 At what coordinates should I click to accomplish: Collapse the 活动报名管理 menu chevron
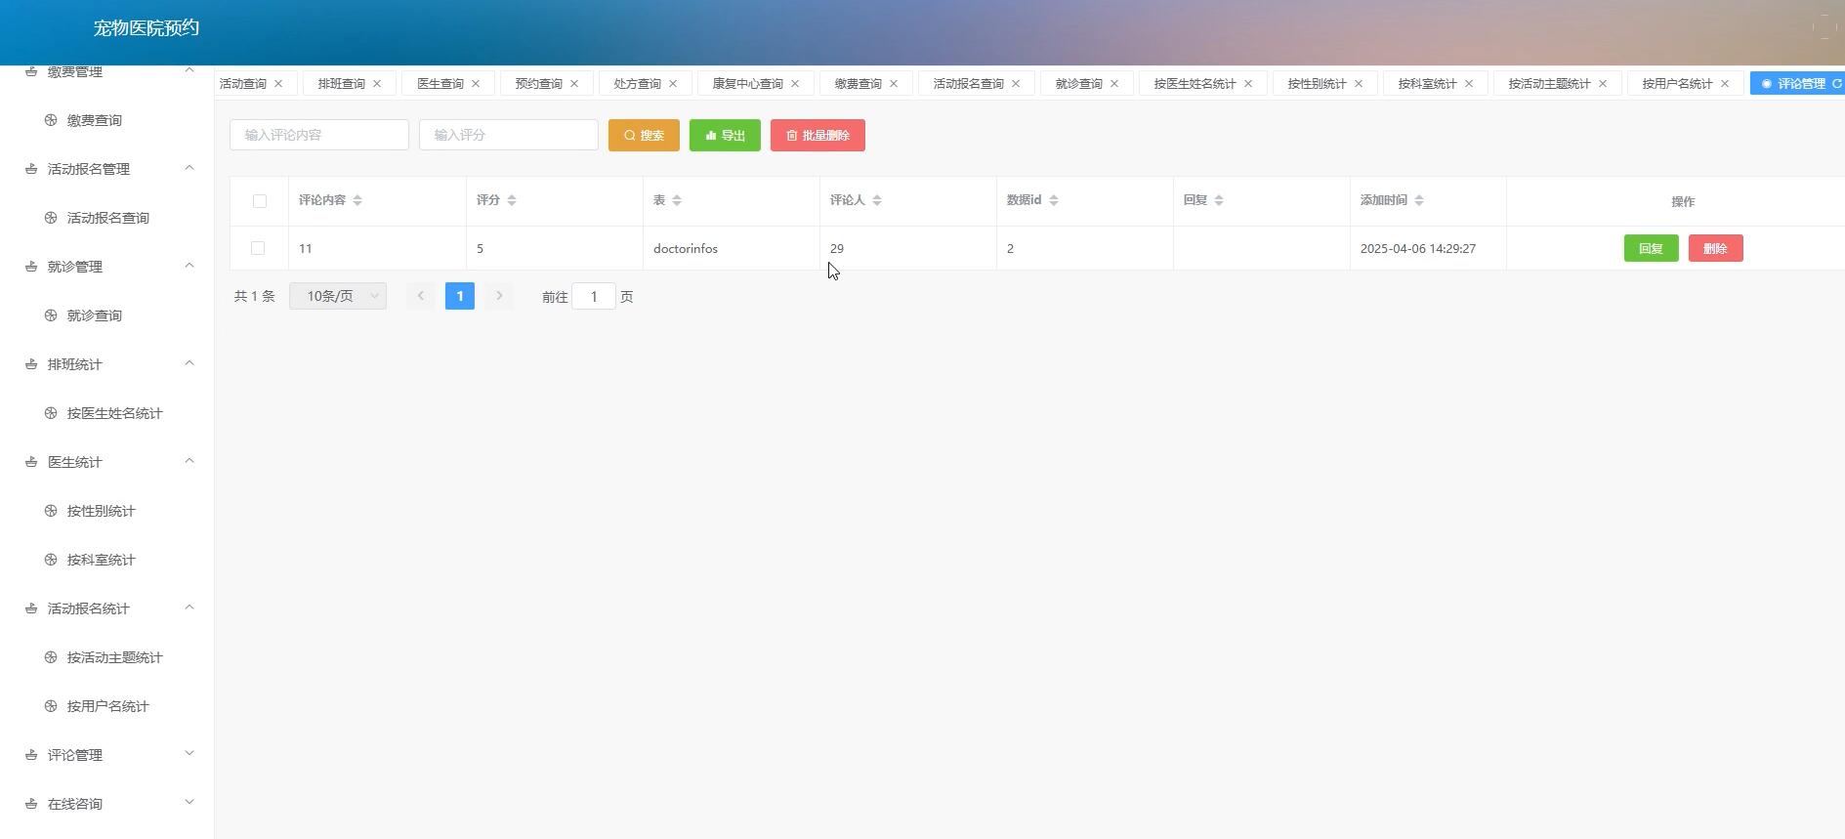point(189,167)
